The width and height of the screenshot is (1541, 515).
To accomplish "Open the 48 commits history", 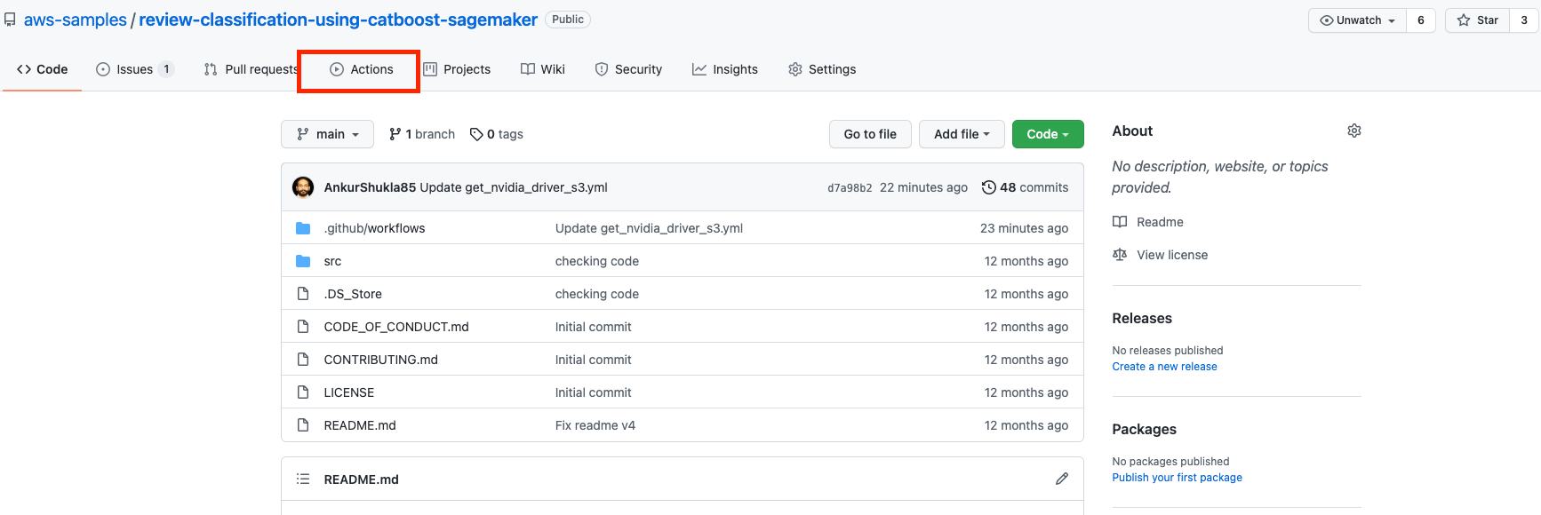I will [x=1025, y=187].
